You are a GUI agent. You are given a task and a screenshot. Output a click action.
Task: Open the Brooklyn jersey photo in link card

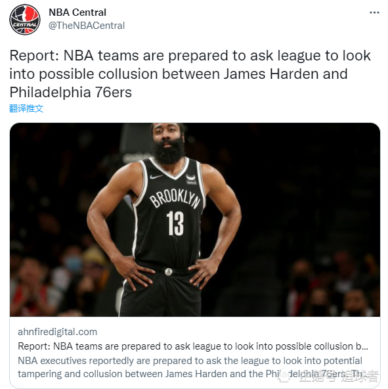195,219
